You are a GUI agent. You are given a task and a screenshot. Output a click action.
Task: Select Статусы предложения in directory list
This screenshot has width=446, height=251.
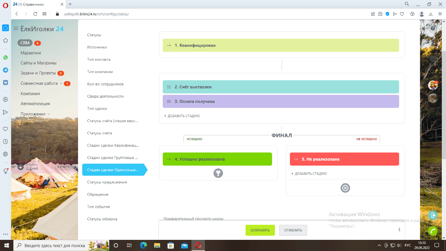pos(107,182)
